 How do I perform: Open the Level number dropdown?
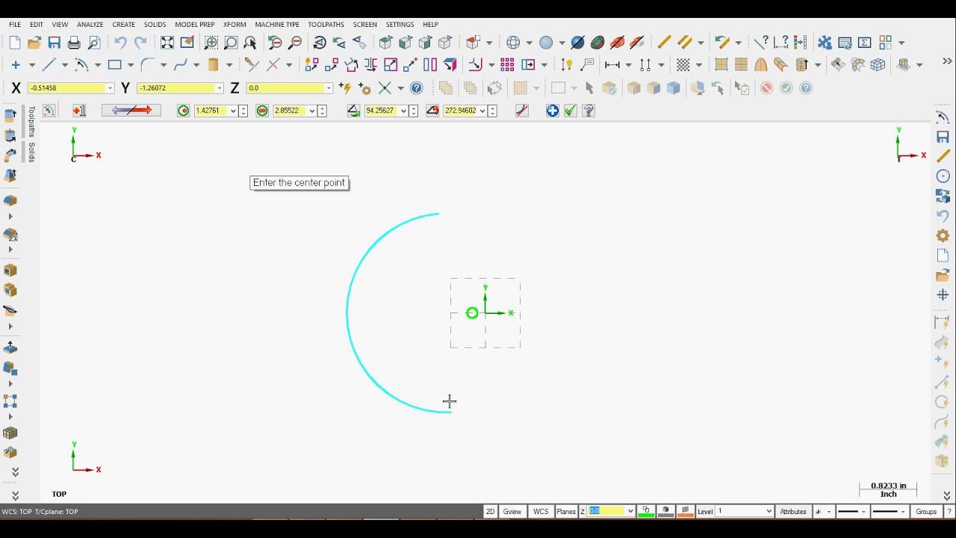click(x=769, y=512)
